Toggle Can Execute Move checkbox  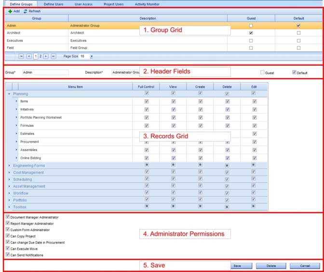point(8,248)
